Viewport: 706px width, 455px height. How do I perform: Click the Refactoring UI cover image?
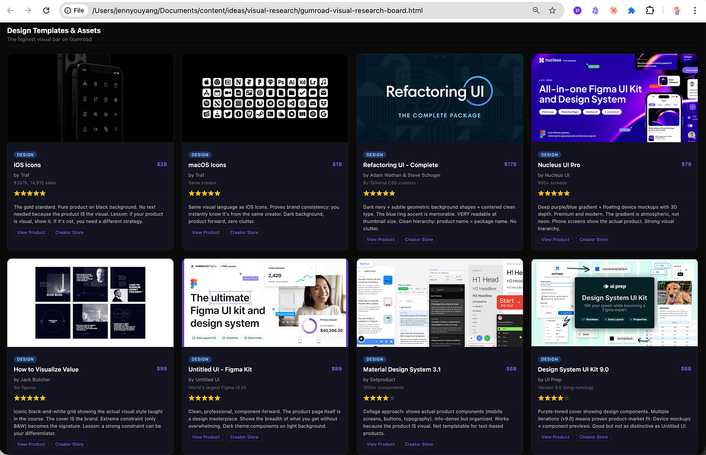coord(440,98)
